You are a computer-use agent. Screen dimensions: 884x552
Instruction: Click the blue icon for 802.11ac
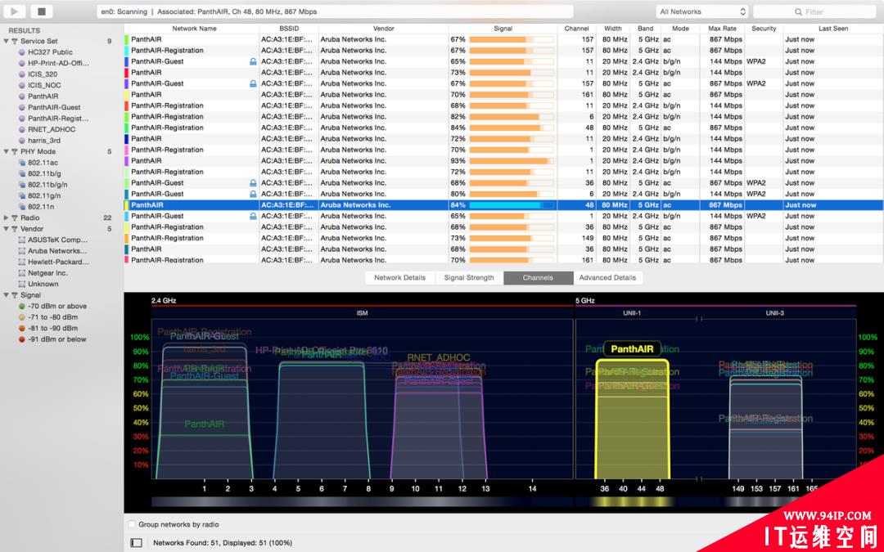(22, 162)
